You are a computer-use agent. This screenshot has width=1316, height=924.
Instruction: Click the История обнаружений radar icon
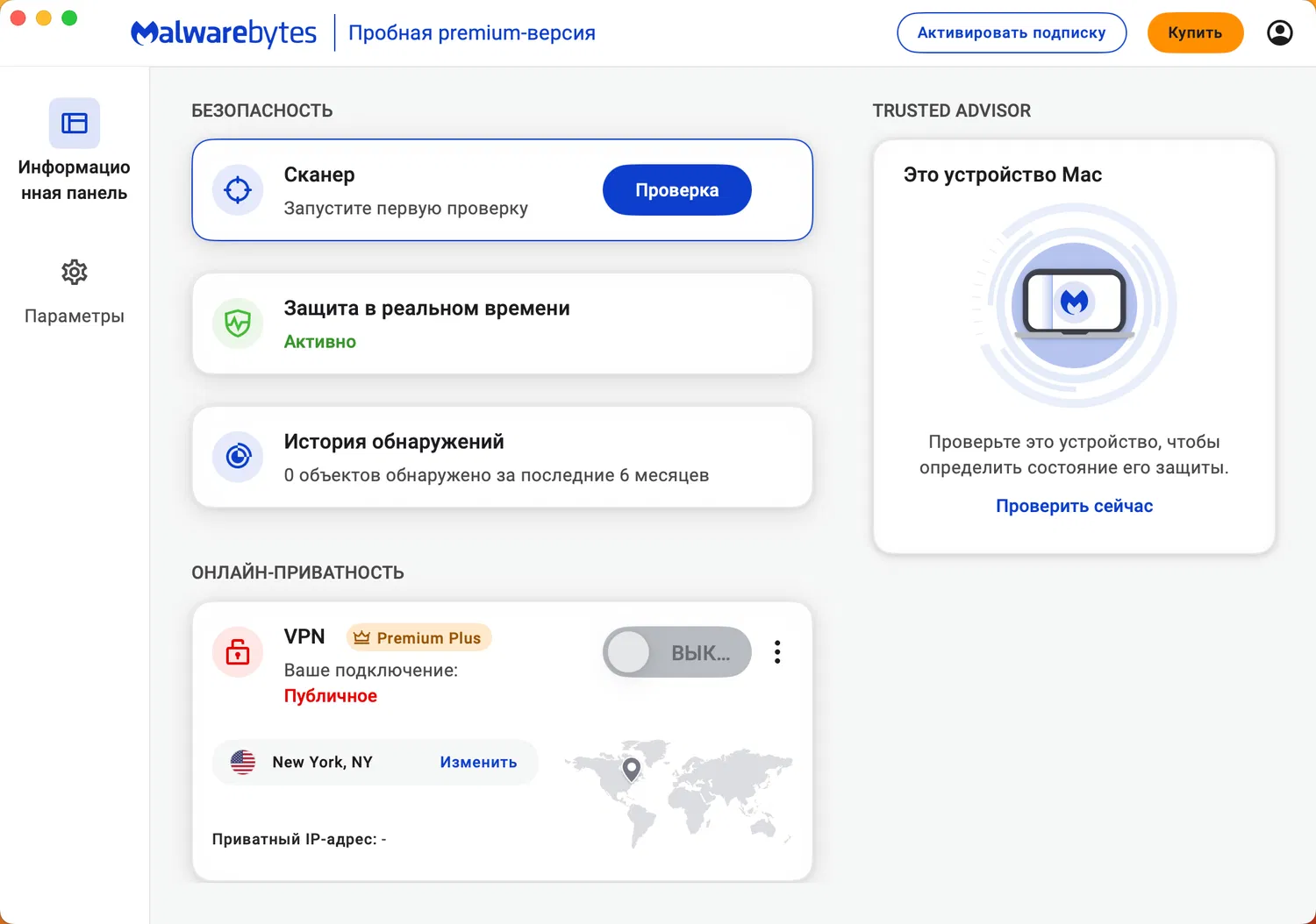coord(238,457)
